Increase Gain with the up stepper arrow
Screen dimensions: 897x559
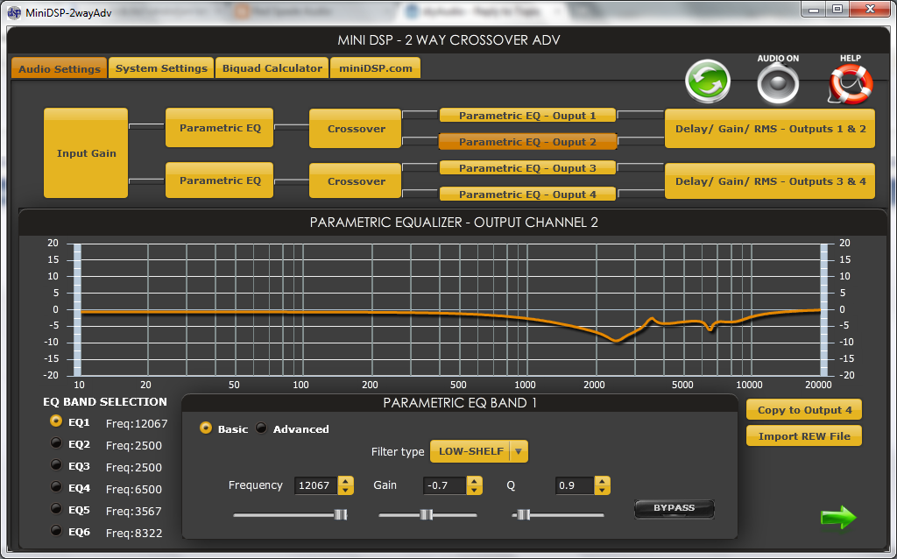(x=474, y=481)
